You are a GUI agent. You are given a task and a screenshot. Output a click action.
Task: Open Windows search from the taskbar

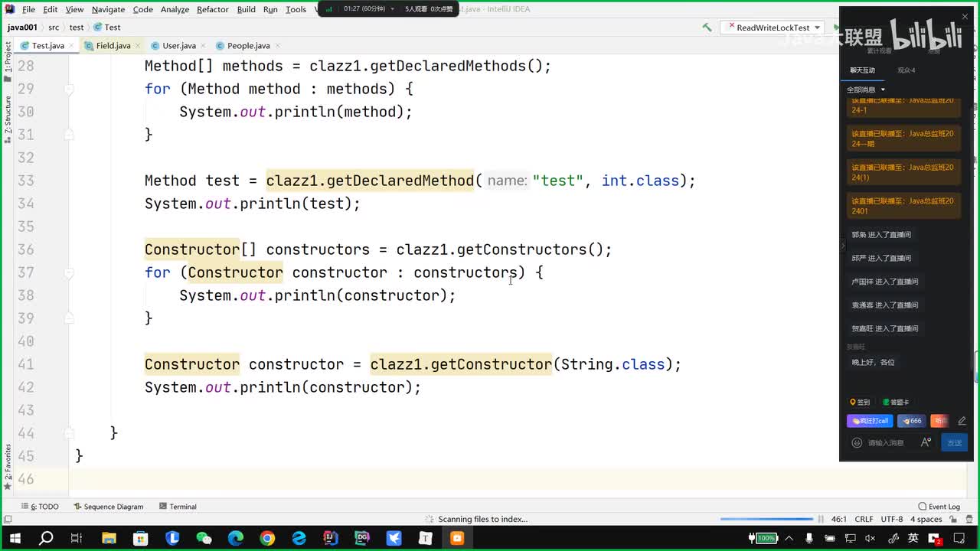(x=46, y=538)
